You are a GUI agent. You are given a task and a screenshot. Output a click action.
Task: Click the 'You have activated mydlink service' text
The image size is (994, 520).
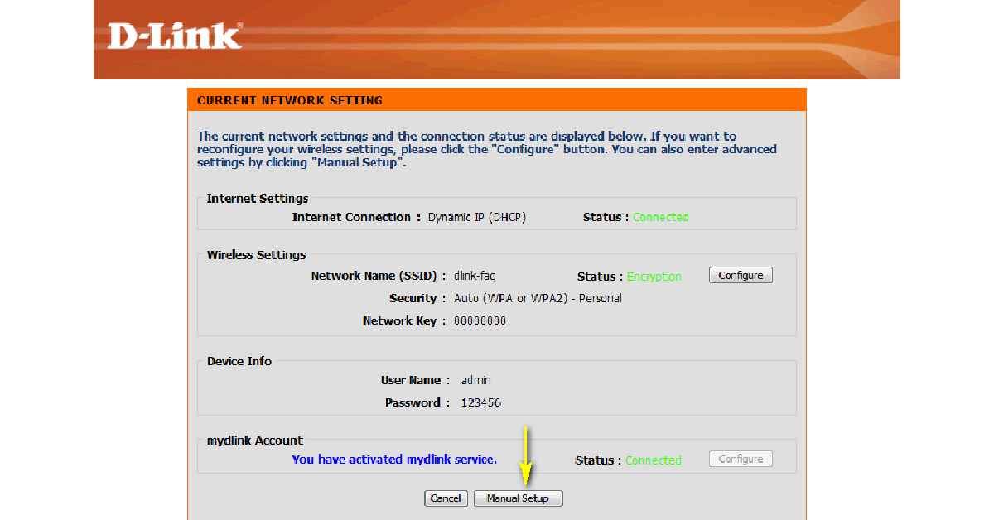click(x=394, y=460)
